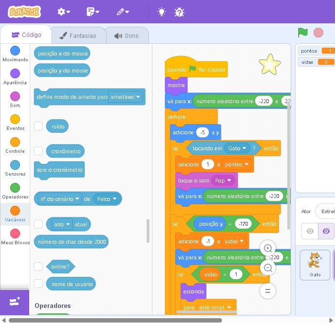Select Controle block category
Image resolution: width=335 pixels, height=324 pixels.
click(15, 145)
